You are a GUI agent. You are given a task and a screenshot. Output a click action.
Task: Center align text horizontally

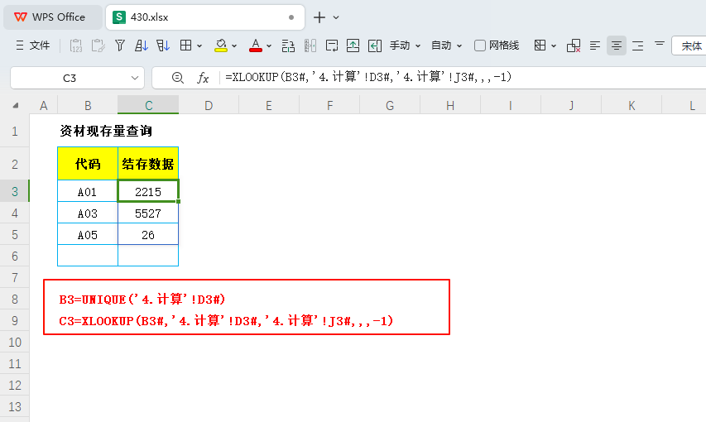pyautogui.click(x=617, y=46)
